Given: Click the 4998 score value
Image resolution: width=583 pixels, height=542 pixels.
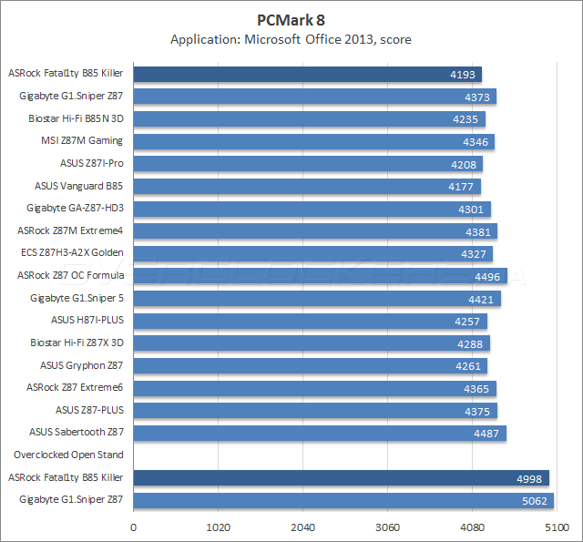Looking at the screenshot, I should pos(529,479).
